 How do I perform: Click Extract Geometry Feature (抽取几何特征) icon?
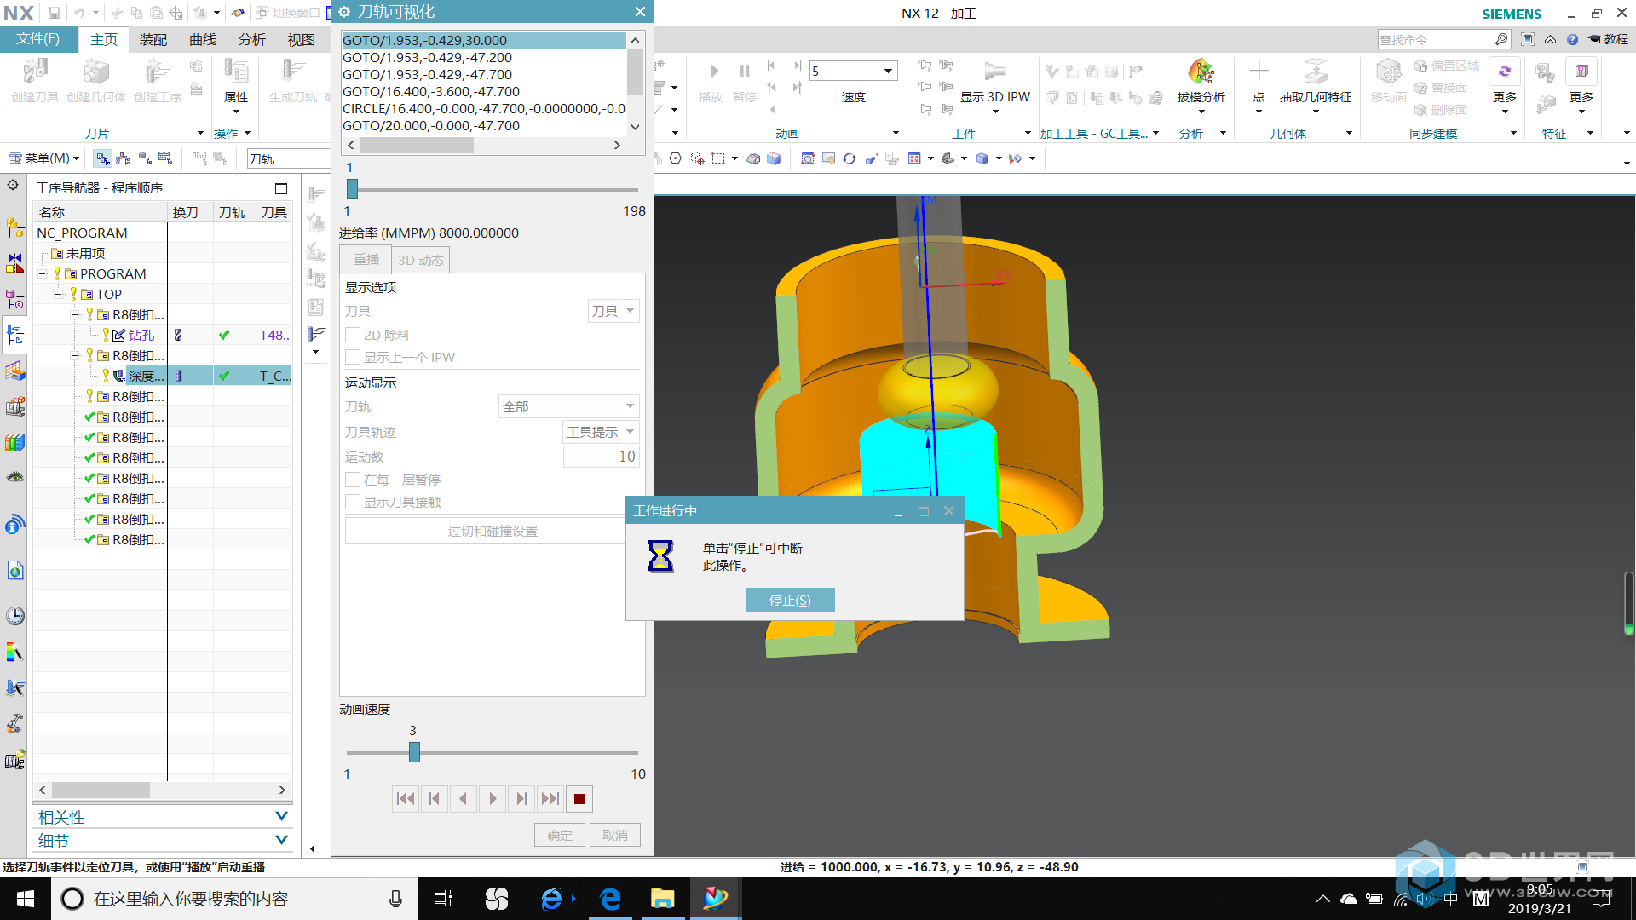[1315, 72]
